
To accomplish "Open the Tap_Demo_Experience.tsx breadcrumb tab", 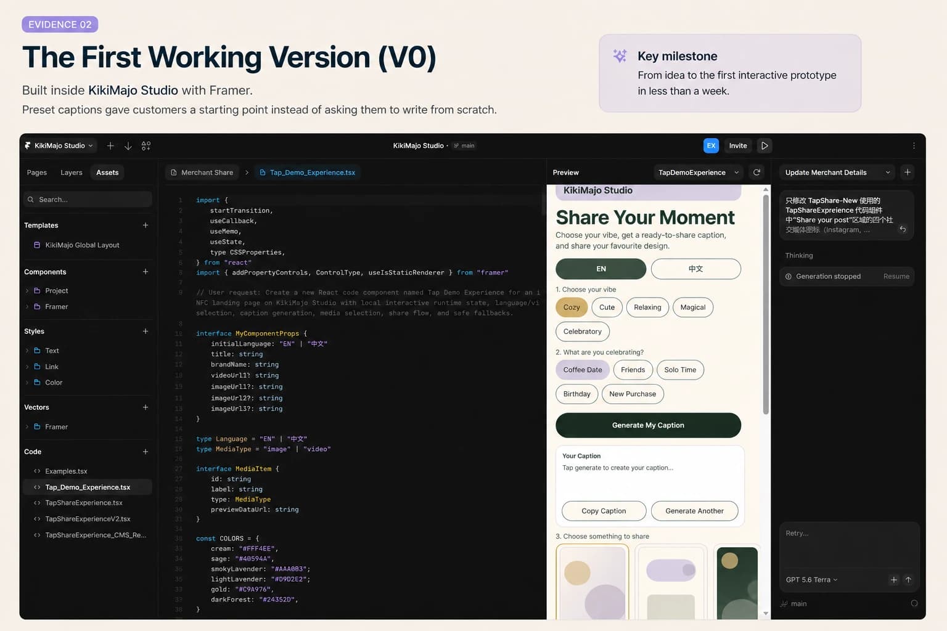I will pos(307,173).
